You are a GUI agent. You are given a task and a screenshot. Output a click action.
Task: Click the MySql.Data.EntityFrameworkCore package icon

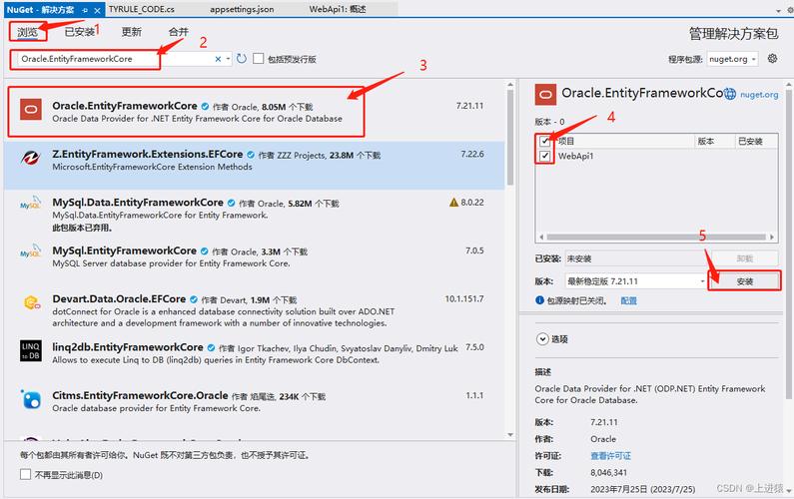tap(31, 203)
